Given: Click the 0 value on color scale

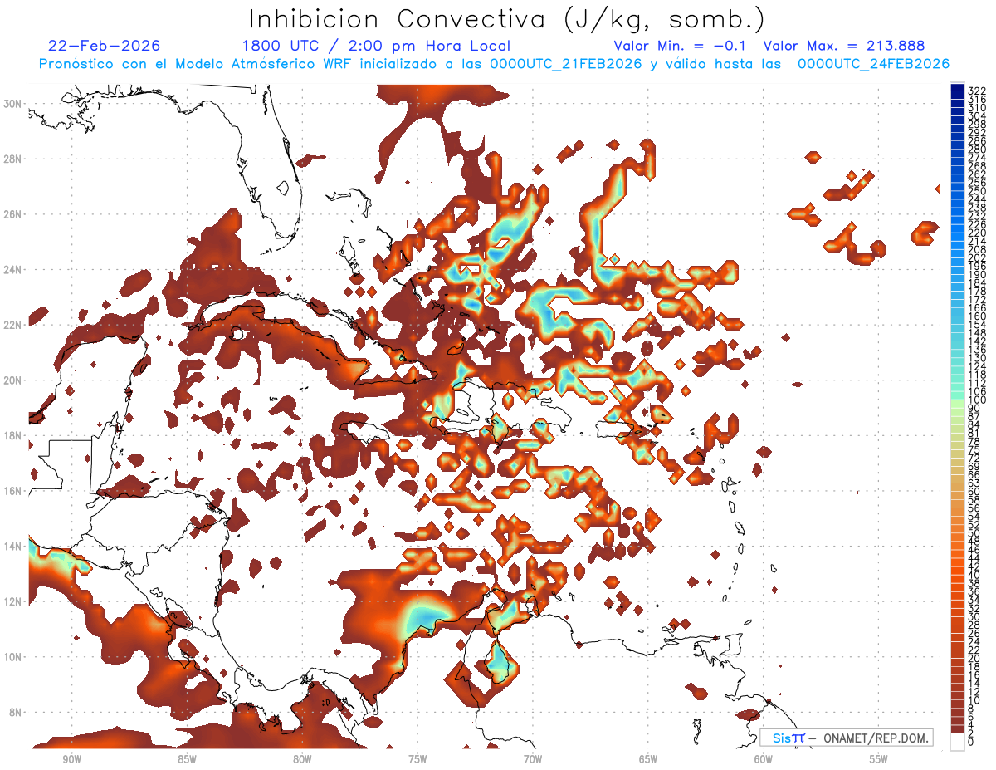Looking at the screenshot, I should pos(972,742).
